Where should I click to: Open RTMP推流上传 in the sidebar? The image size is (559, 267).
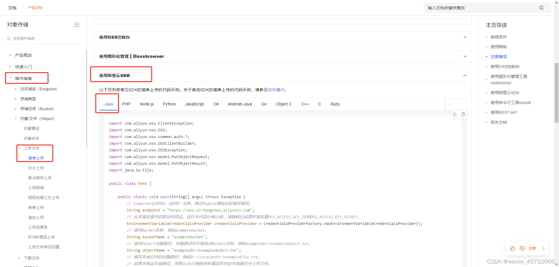(x=42, y=237)
